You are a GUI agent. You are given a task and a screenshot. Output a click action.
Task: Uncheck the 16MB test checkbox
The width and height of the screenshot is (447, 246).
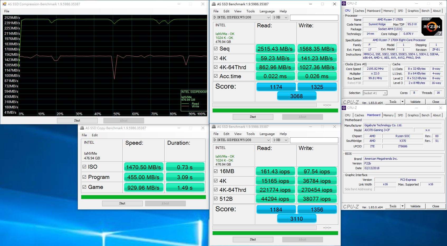click(216, 171)
